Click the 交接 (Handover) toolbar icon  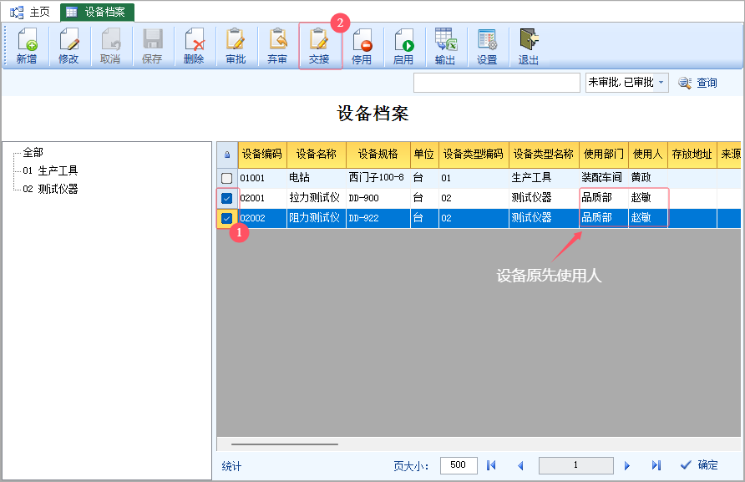319,46
